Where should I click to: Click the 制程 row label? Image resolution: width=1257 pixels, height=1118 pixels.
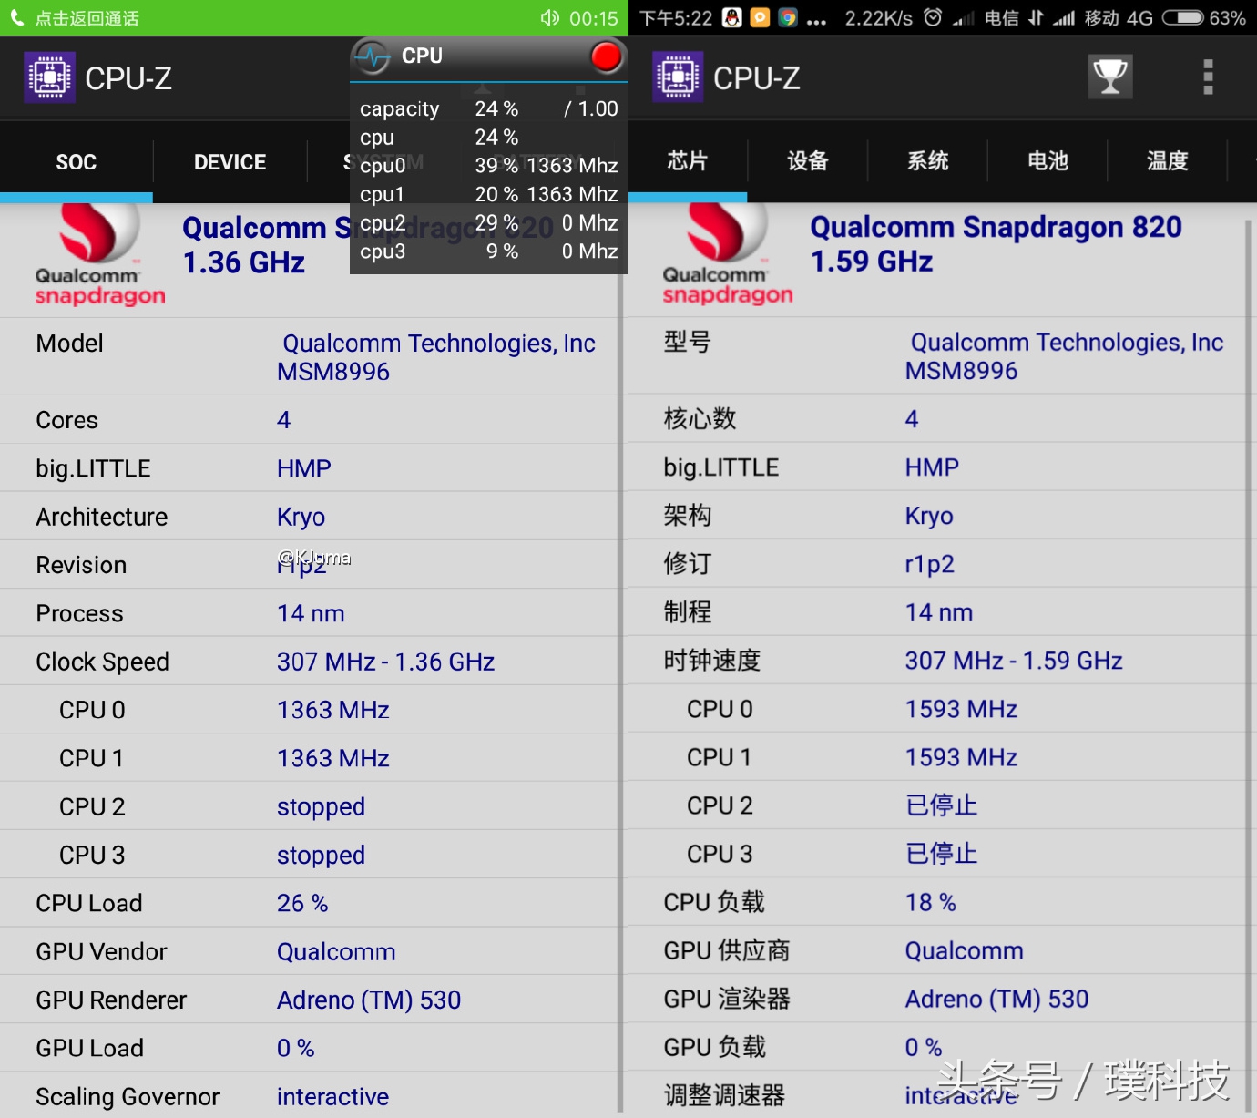point(688,612)
